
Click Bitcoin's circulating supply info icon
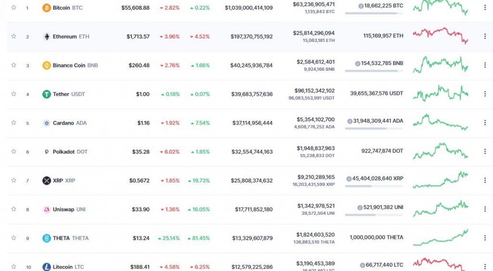(x=361, y=6)
